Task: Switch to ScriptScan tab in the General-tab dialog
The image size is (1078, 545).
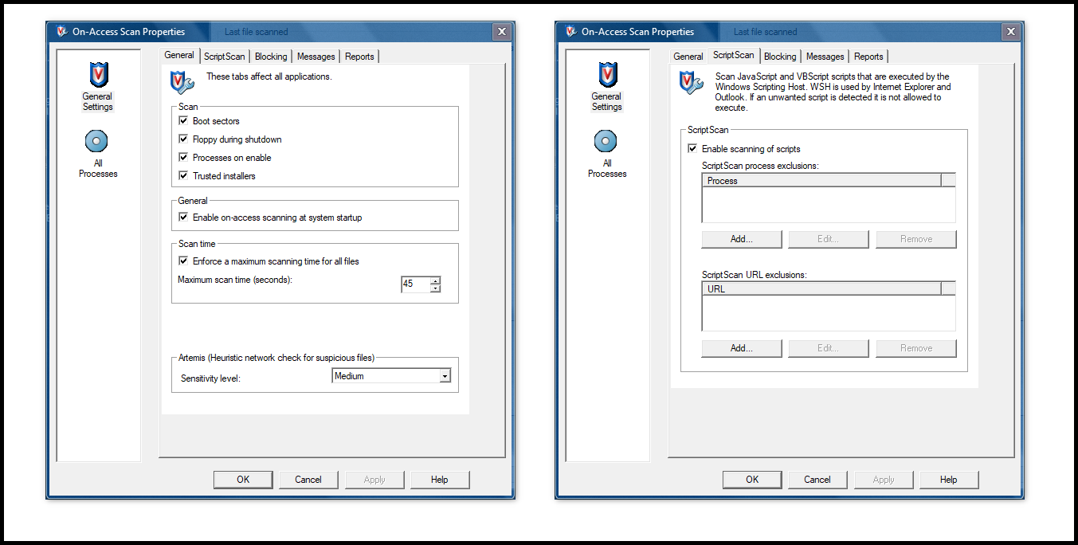Action: tap(225, 57)
